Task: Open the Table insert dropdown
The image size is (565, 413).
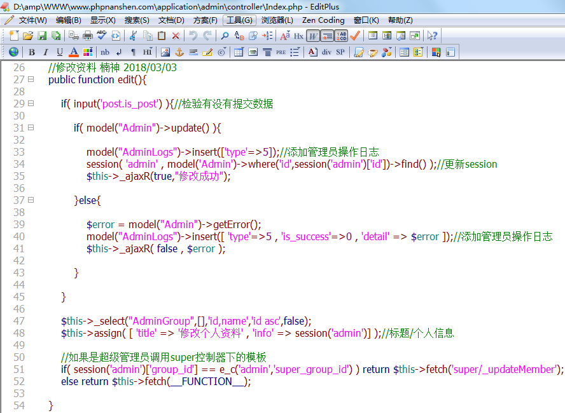Action: click(x=239, y=52)
